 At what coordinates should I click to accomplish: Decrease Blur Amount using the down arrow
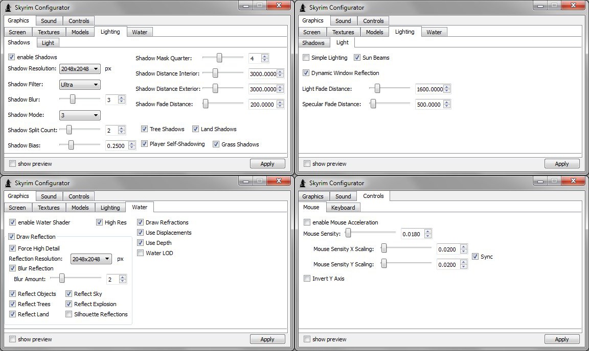point(123,282)
